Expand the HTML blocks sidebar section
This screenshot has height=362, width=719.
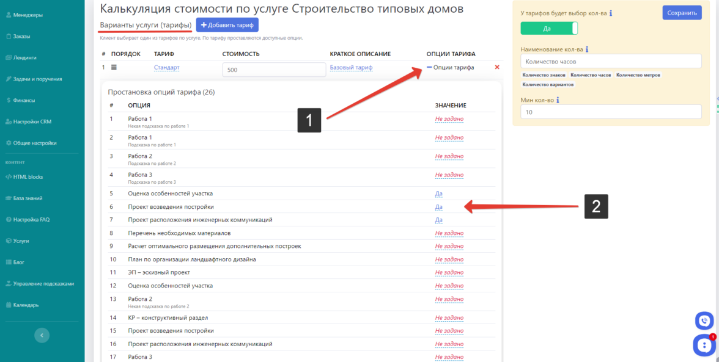pos(28,177)
